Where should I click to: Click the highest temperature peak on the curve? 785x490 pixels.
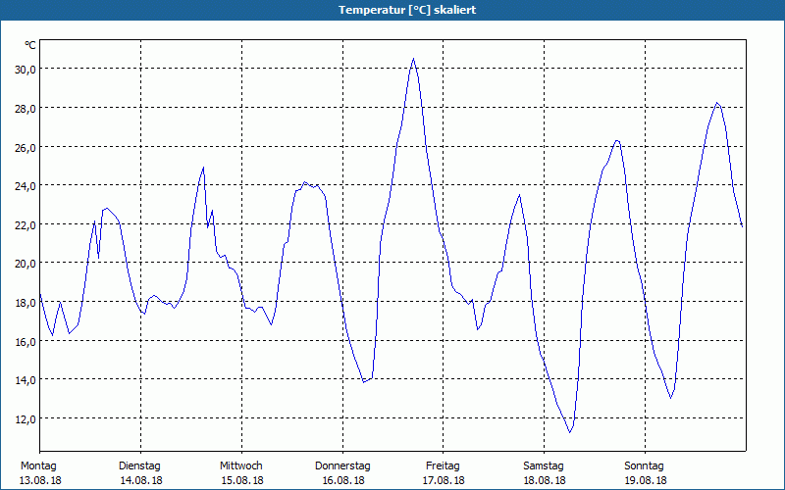(x=413, y=59)
